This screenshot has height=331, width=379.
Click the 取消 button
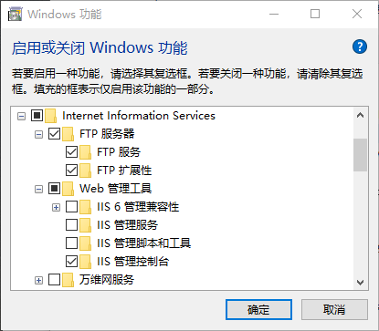point(334,310)
